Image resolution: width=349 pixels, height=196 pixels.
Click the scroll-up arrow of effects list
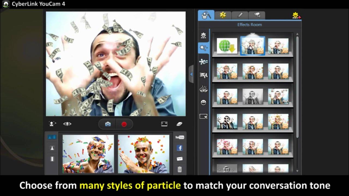(x=297, y=34)
